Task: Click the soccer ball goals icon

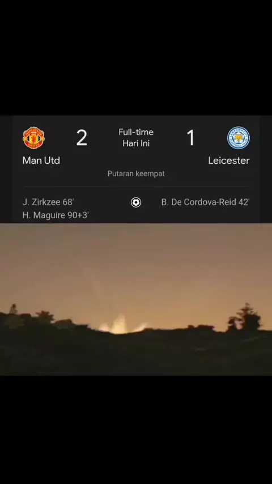Action: tap(136, 202)
